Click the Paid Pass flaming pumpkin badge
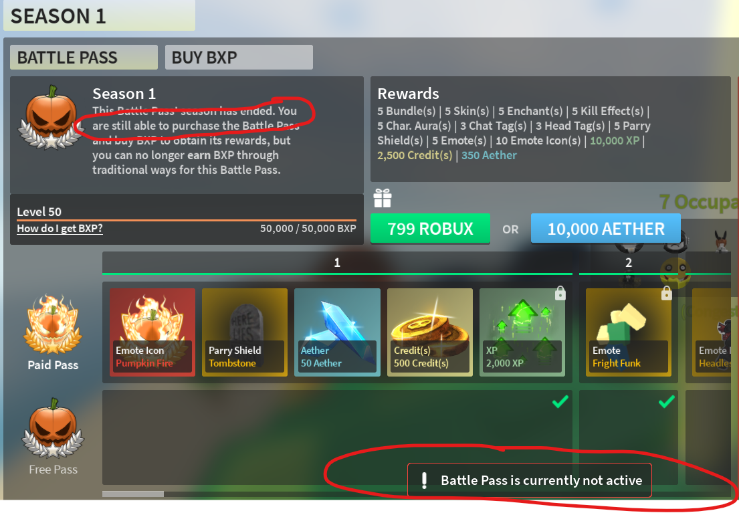 point(53,324)
